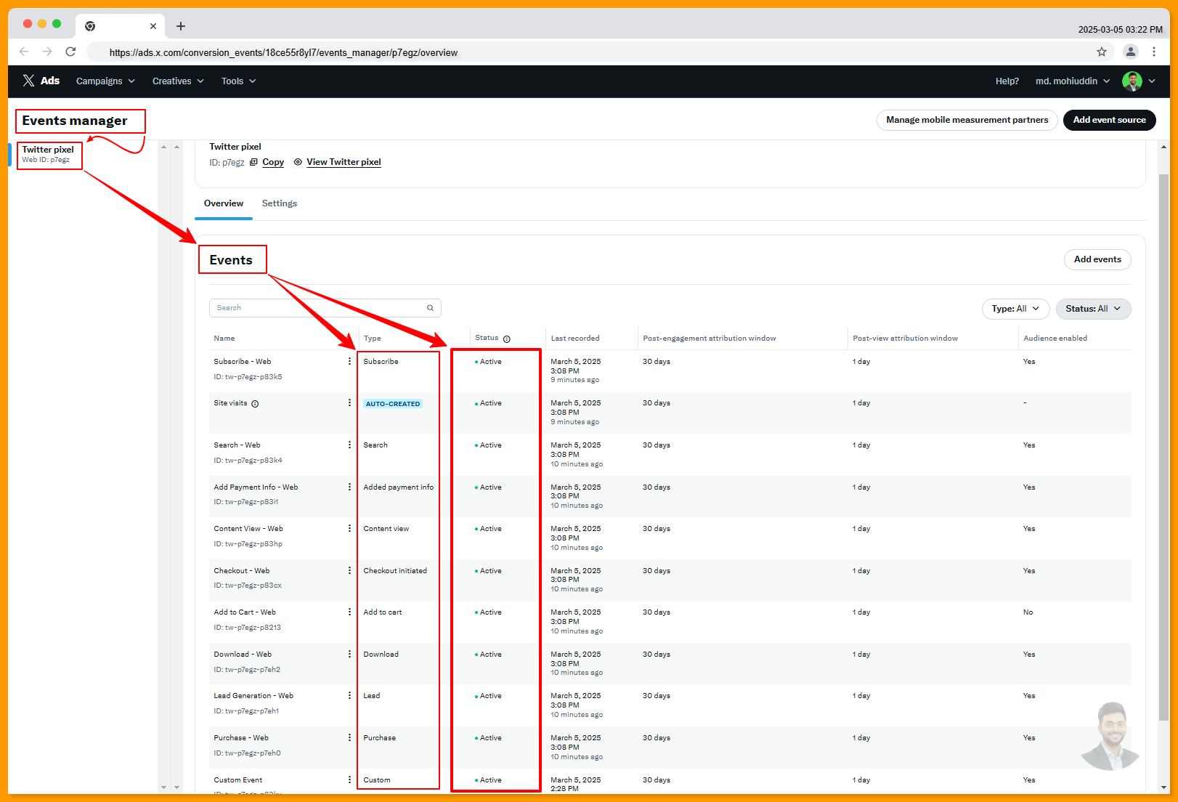Click the Status column info icon
This screenshot has height=802, width=1178.
point(507,339)
